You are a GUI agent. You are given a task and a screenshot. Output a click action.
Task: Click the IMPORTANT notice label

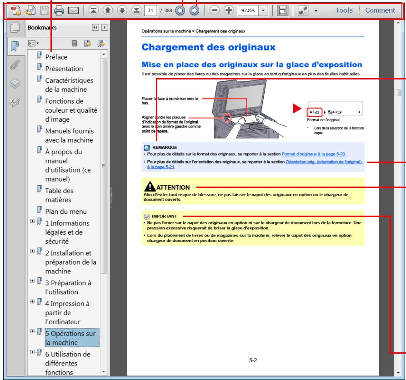pyautogui.click(x=165, y=216)
